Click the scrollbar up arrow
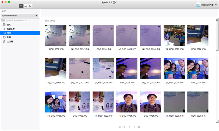 tap(217, 18)
